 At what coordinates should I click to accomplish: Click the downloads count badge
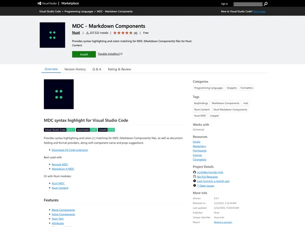(86, 130)
